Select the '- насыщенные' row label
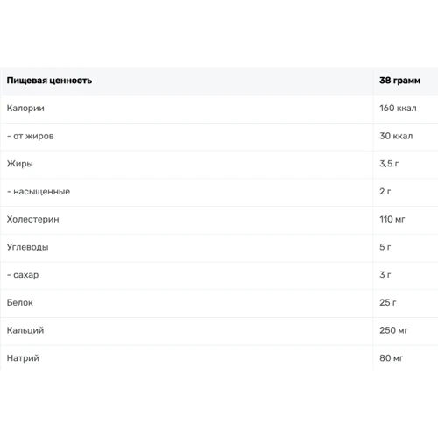This screenshot has width=438, height=438. 39,192
